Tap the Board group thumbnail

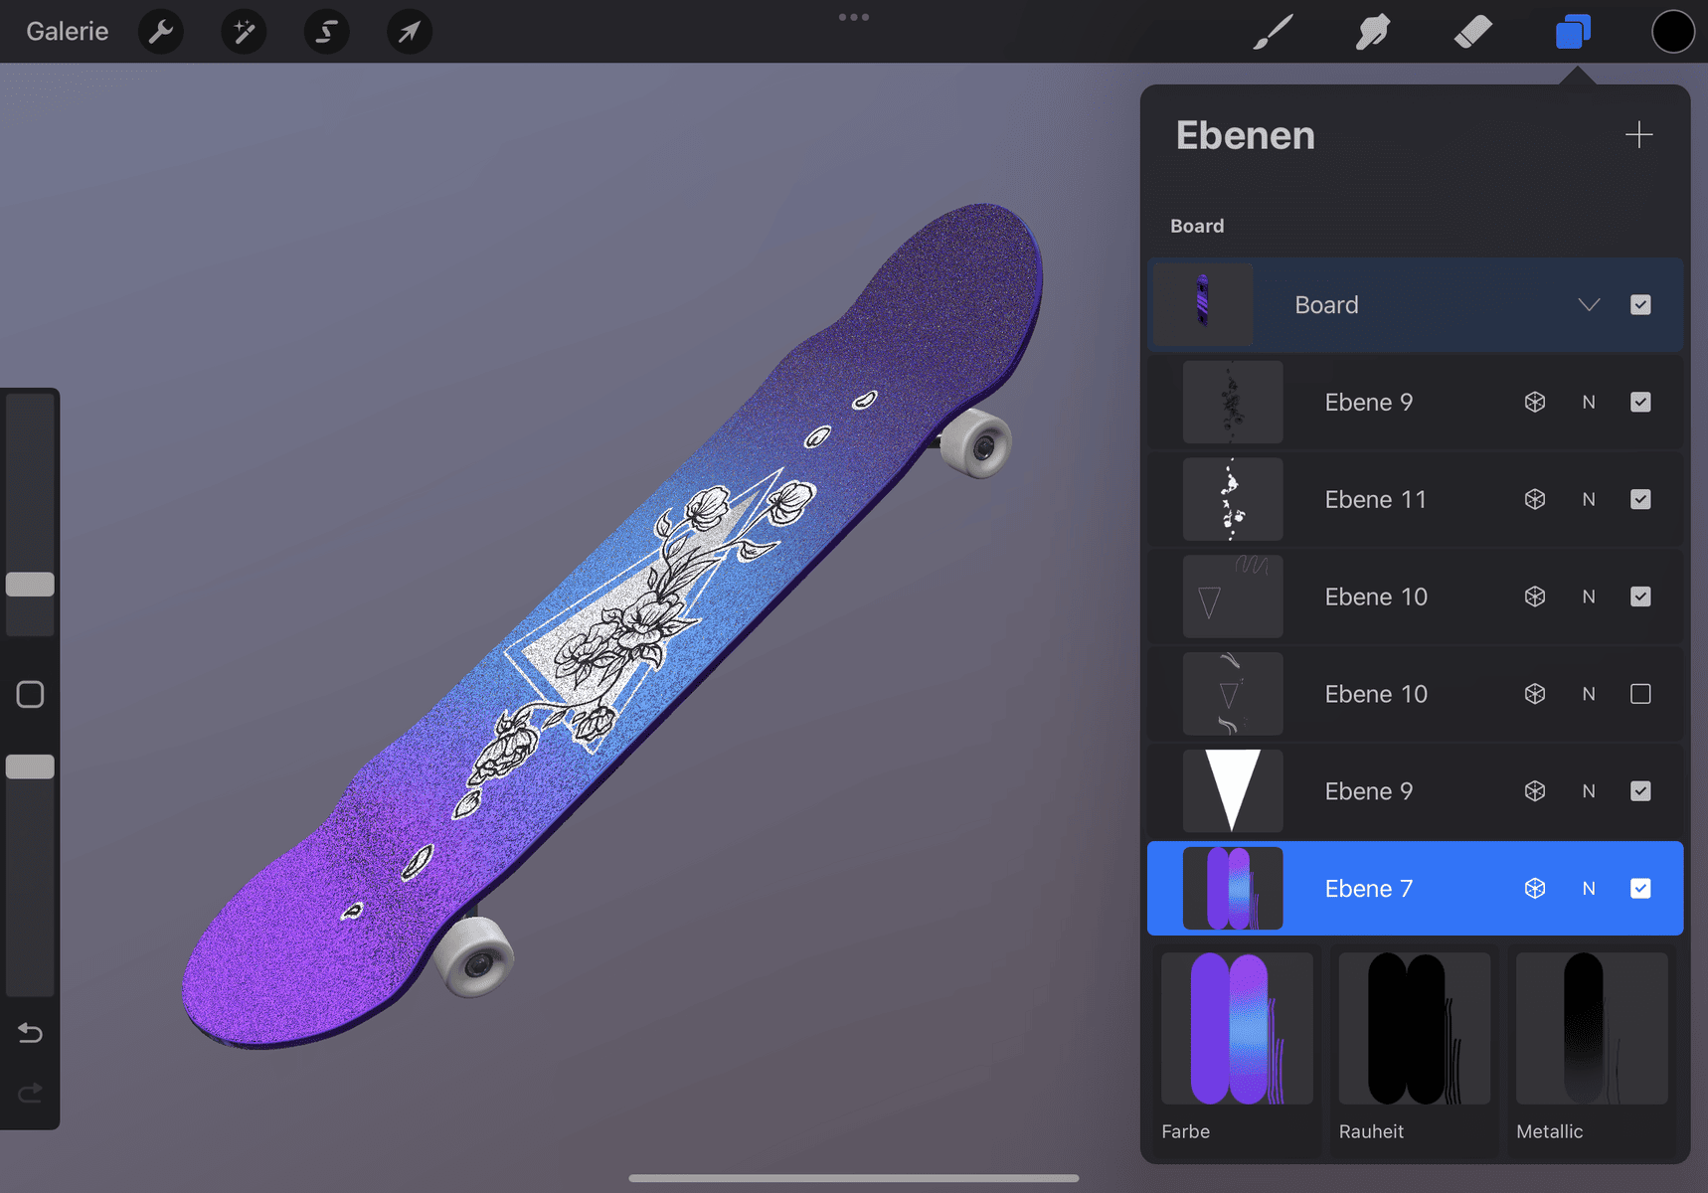coord(1203,305)
